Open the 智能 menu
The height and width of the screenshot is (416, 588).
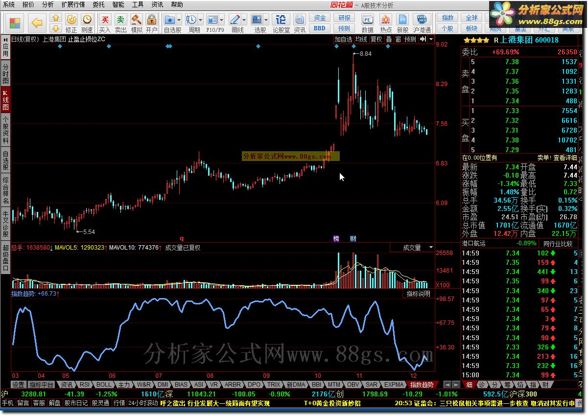[x=118, y=4]
